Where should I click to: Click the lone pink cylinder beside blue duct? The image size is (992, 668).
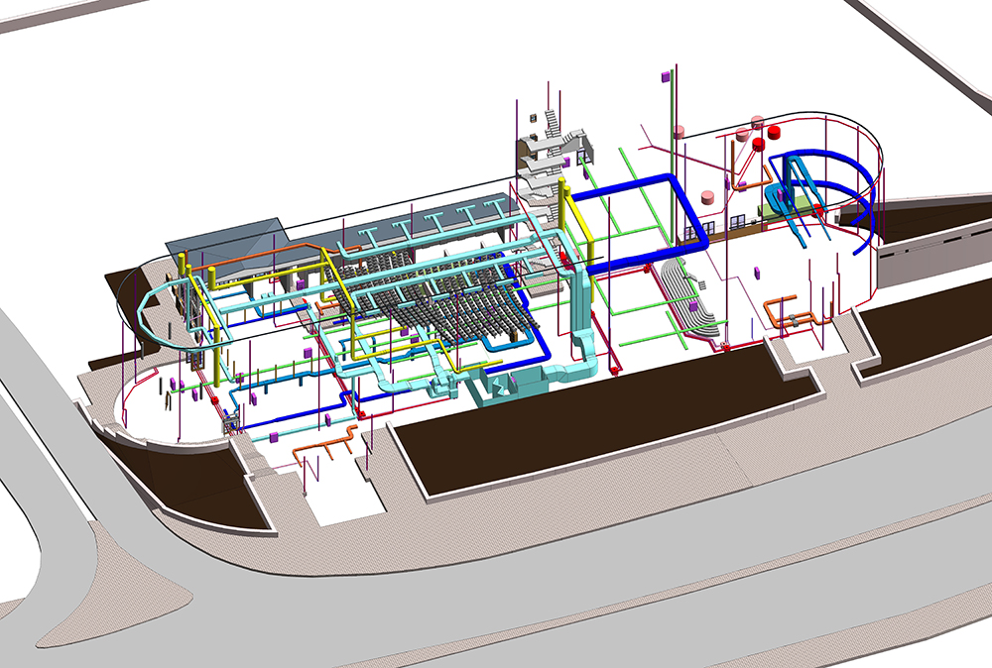tap(709, 195)
